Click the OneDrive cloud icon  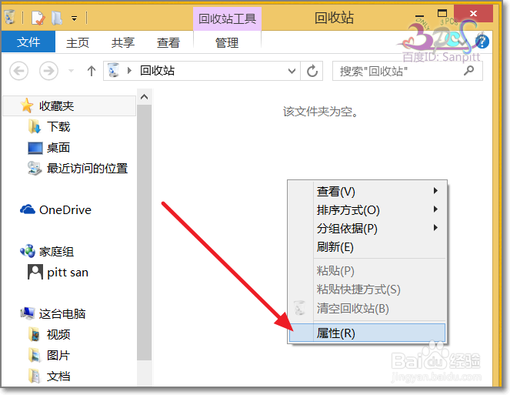[28, 209]
